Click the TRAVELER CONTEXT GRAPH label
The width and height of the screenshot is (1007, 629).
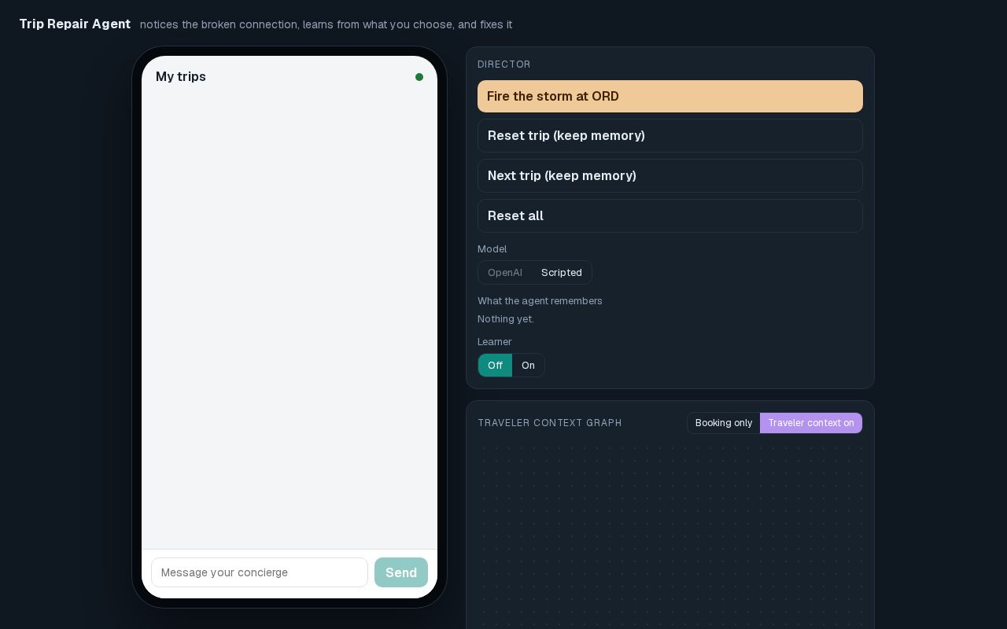point(550,423)
